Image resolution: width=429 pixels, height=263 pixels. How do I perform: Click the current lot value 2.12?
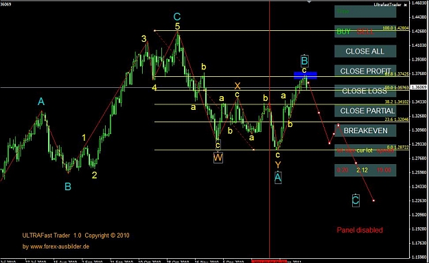[x=362, y=170]
